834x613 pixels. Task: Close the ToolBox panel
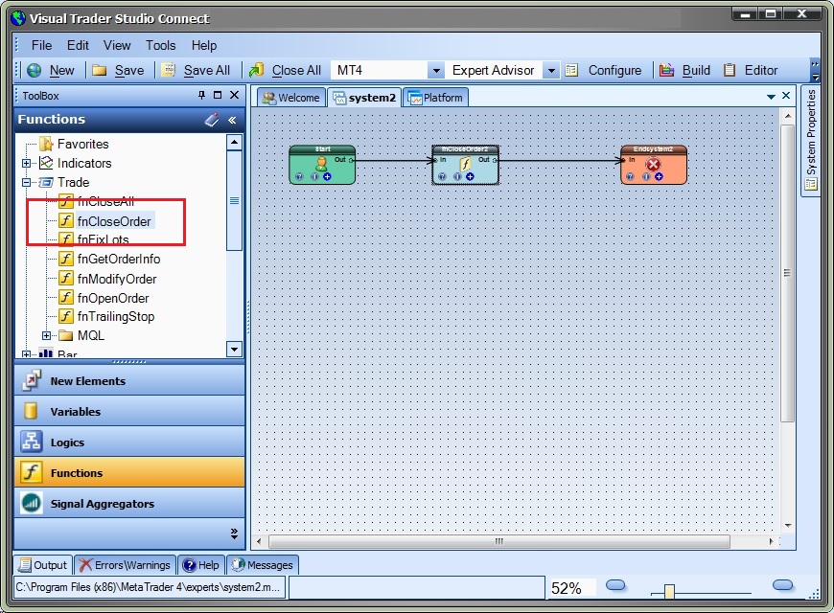pyautogui.click(x=234, y=95)
